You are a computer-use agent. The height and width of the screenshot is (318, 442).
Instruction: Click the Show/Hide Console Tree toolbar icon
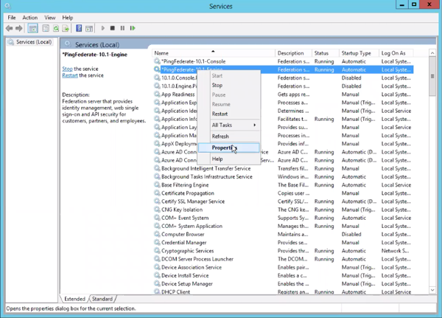tap(33, 28)
